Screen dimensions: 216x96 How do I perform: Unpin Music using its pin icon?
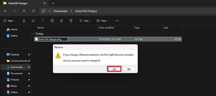click(x=29, y=86)
